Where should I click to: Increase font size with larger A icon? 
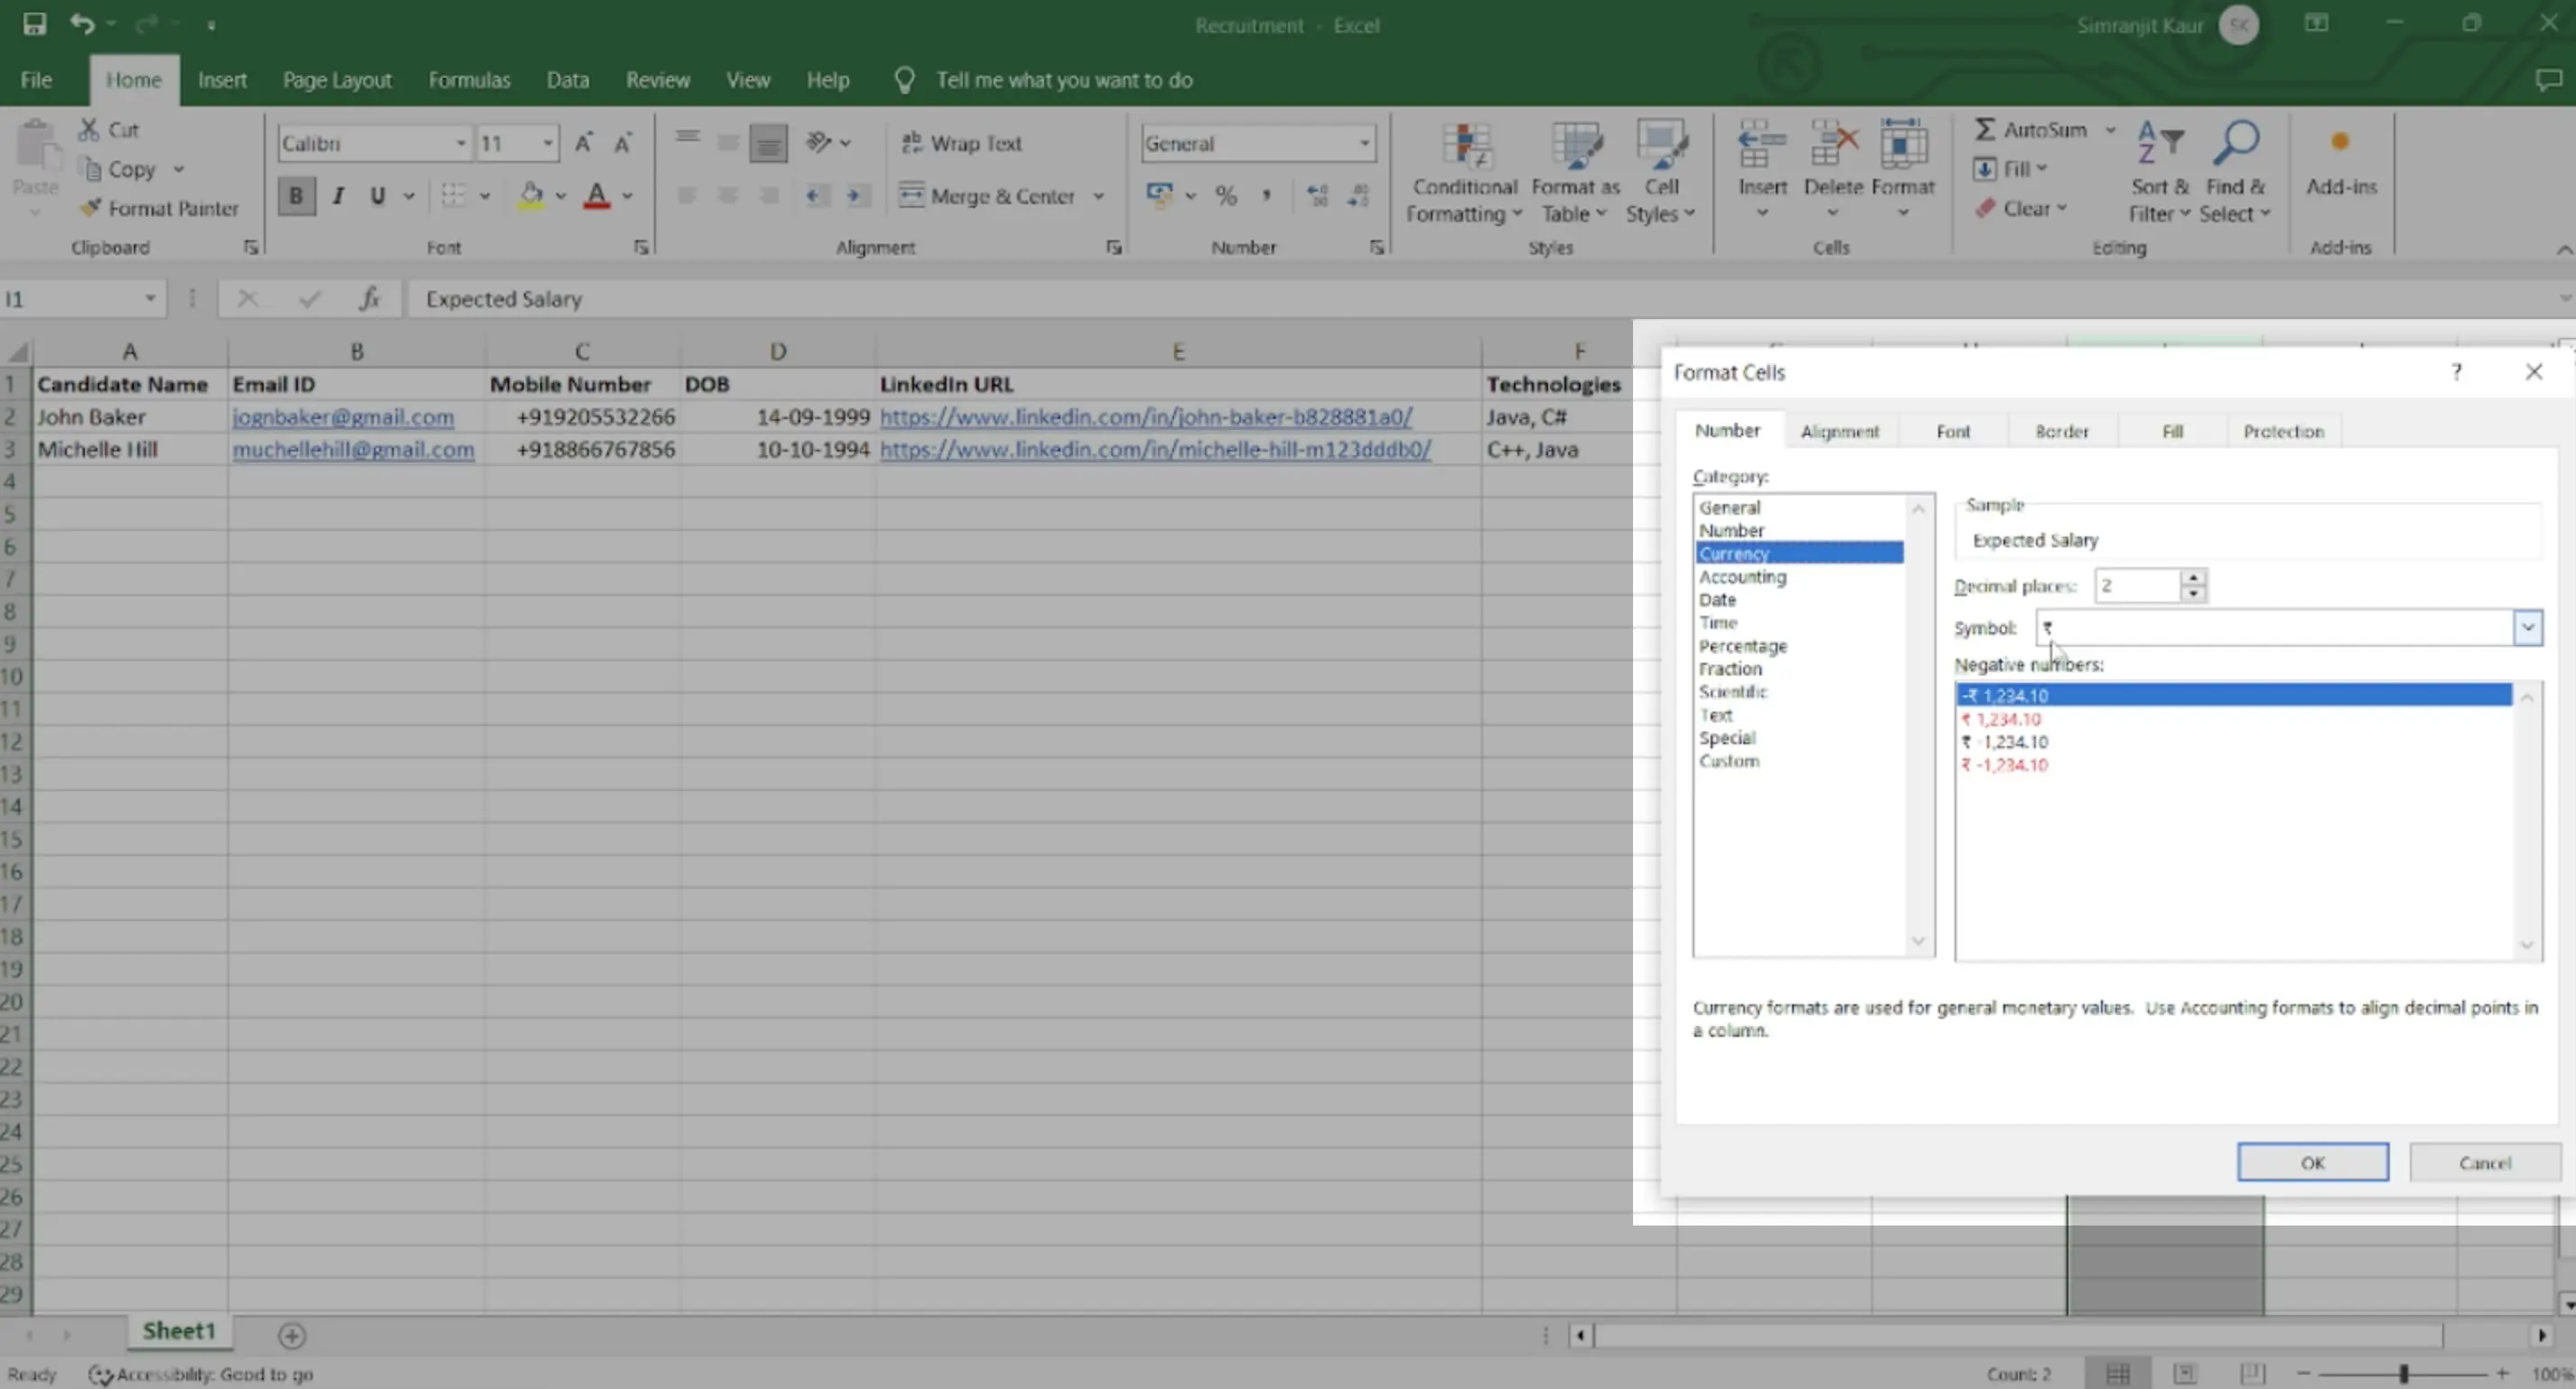584,143
